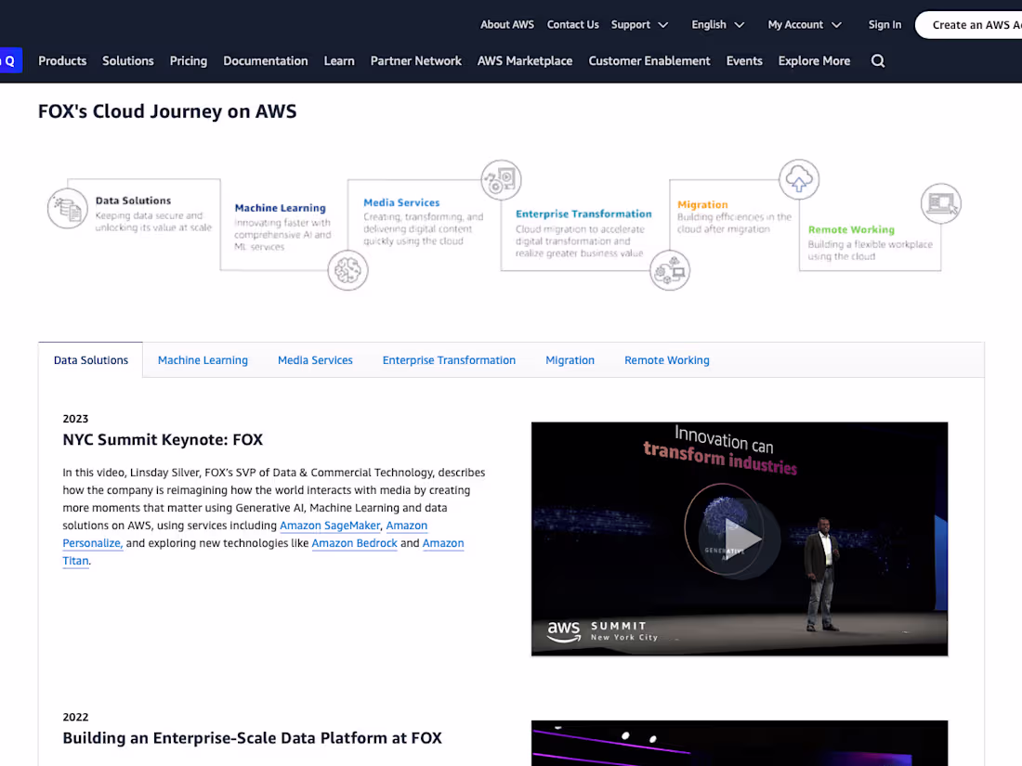1022x766 pixels.
Task: Click the Amazon Q icon top left
Action: pyautogui.click(x=9, y=60)
